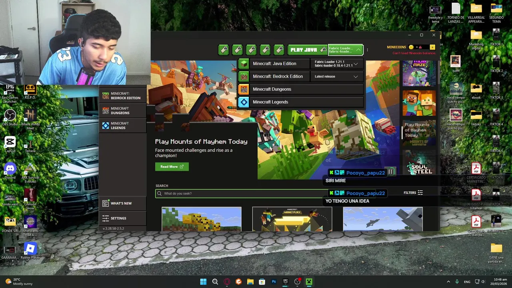512x288 pixels.
Task: Select the Crimson Snow desktop icon
Action: click(30, 200)
